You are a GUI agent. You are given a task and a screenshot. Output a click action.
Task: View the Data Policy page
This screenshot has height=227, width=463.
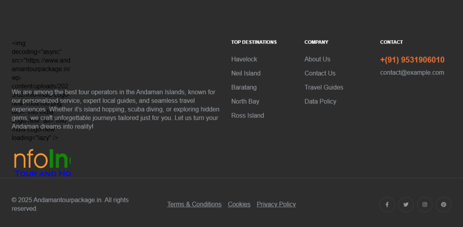pos(320,102)
